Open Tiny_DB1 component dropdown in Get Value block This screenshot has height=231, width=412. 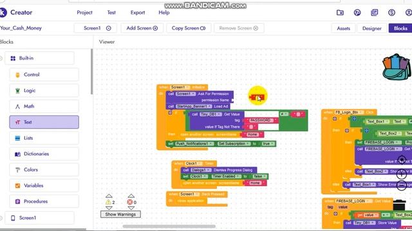[211, 114]
